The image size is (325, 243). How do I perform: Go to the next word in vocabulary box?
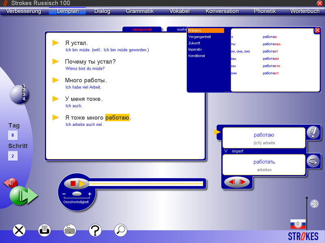click(243, 182)
